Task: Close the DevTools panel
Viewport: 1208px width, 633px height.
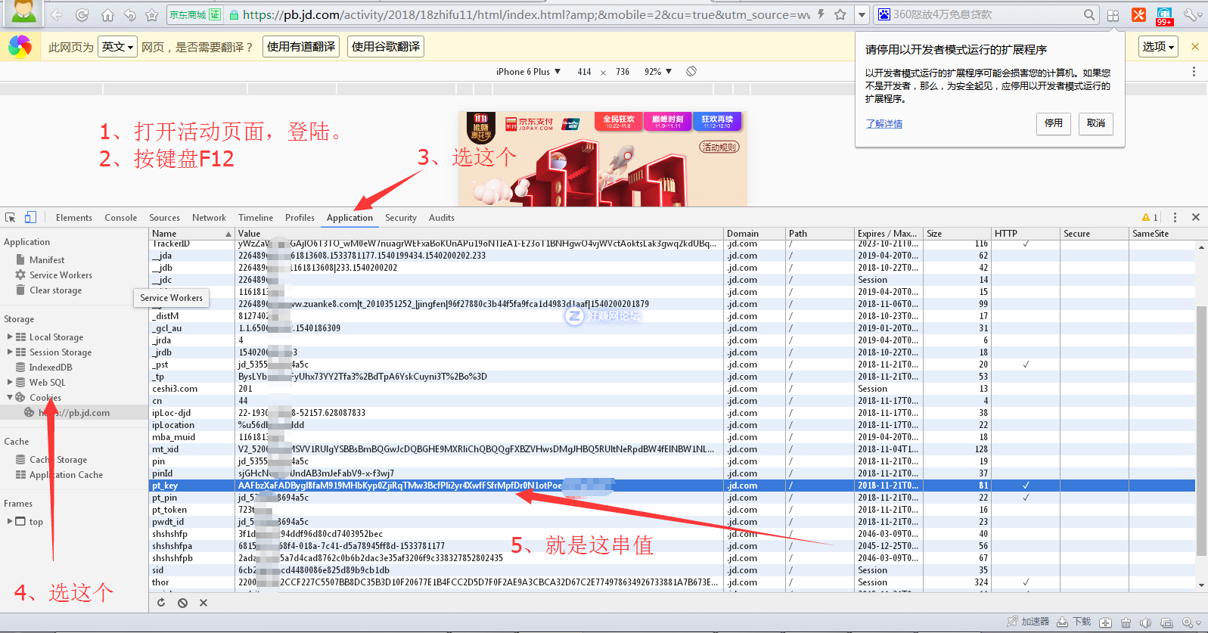Action: (x=1196, y=218)
